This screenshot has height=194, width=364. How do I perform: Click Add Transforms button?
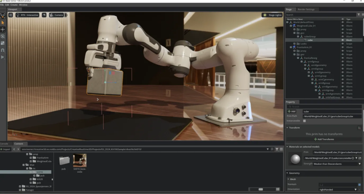(324, 139)
